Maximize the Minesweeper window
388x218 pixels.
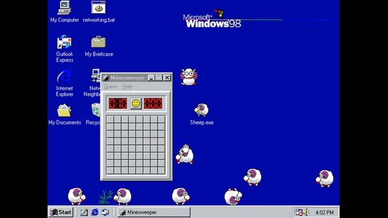159,78
